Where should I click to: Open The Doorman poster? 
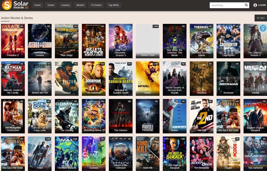tap(94, 79)
